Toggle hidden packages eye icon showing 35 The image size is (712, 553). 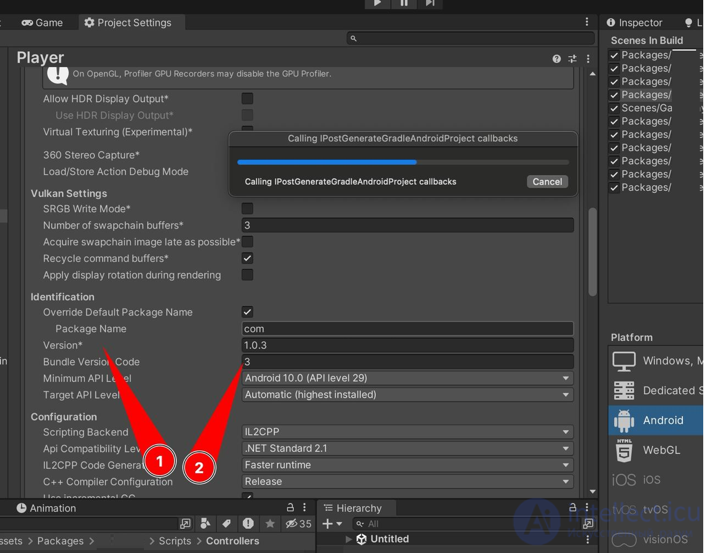click(x=298, y=523)
